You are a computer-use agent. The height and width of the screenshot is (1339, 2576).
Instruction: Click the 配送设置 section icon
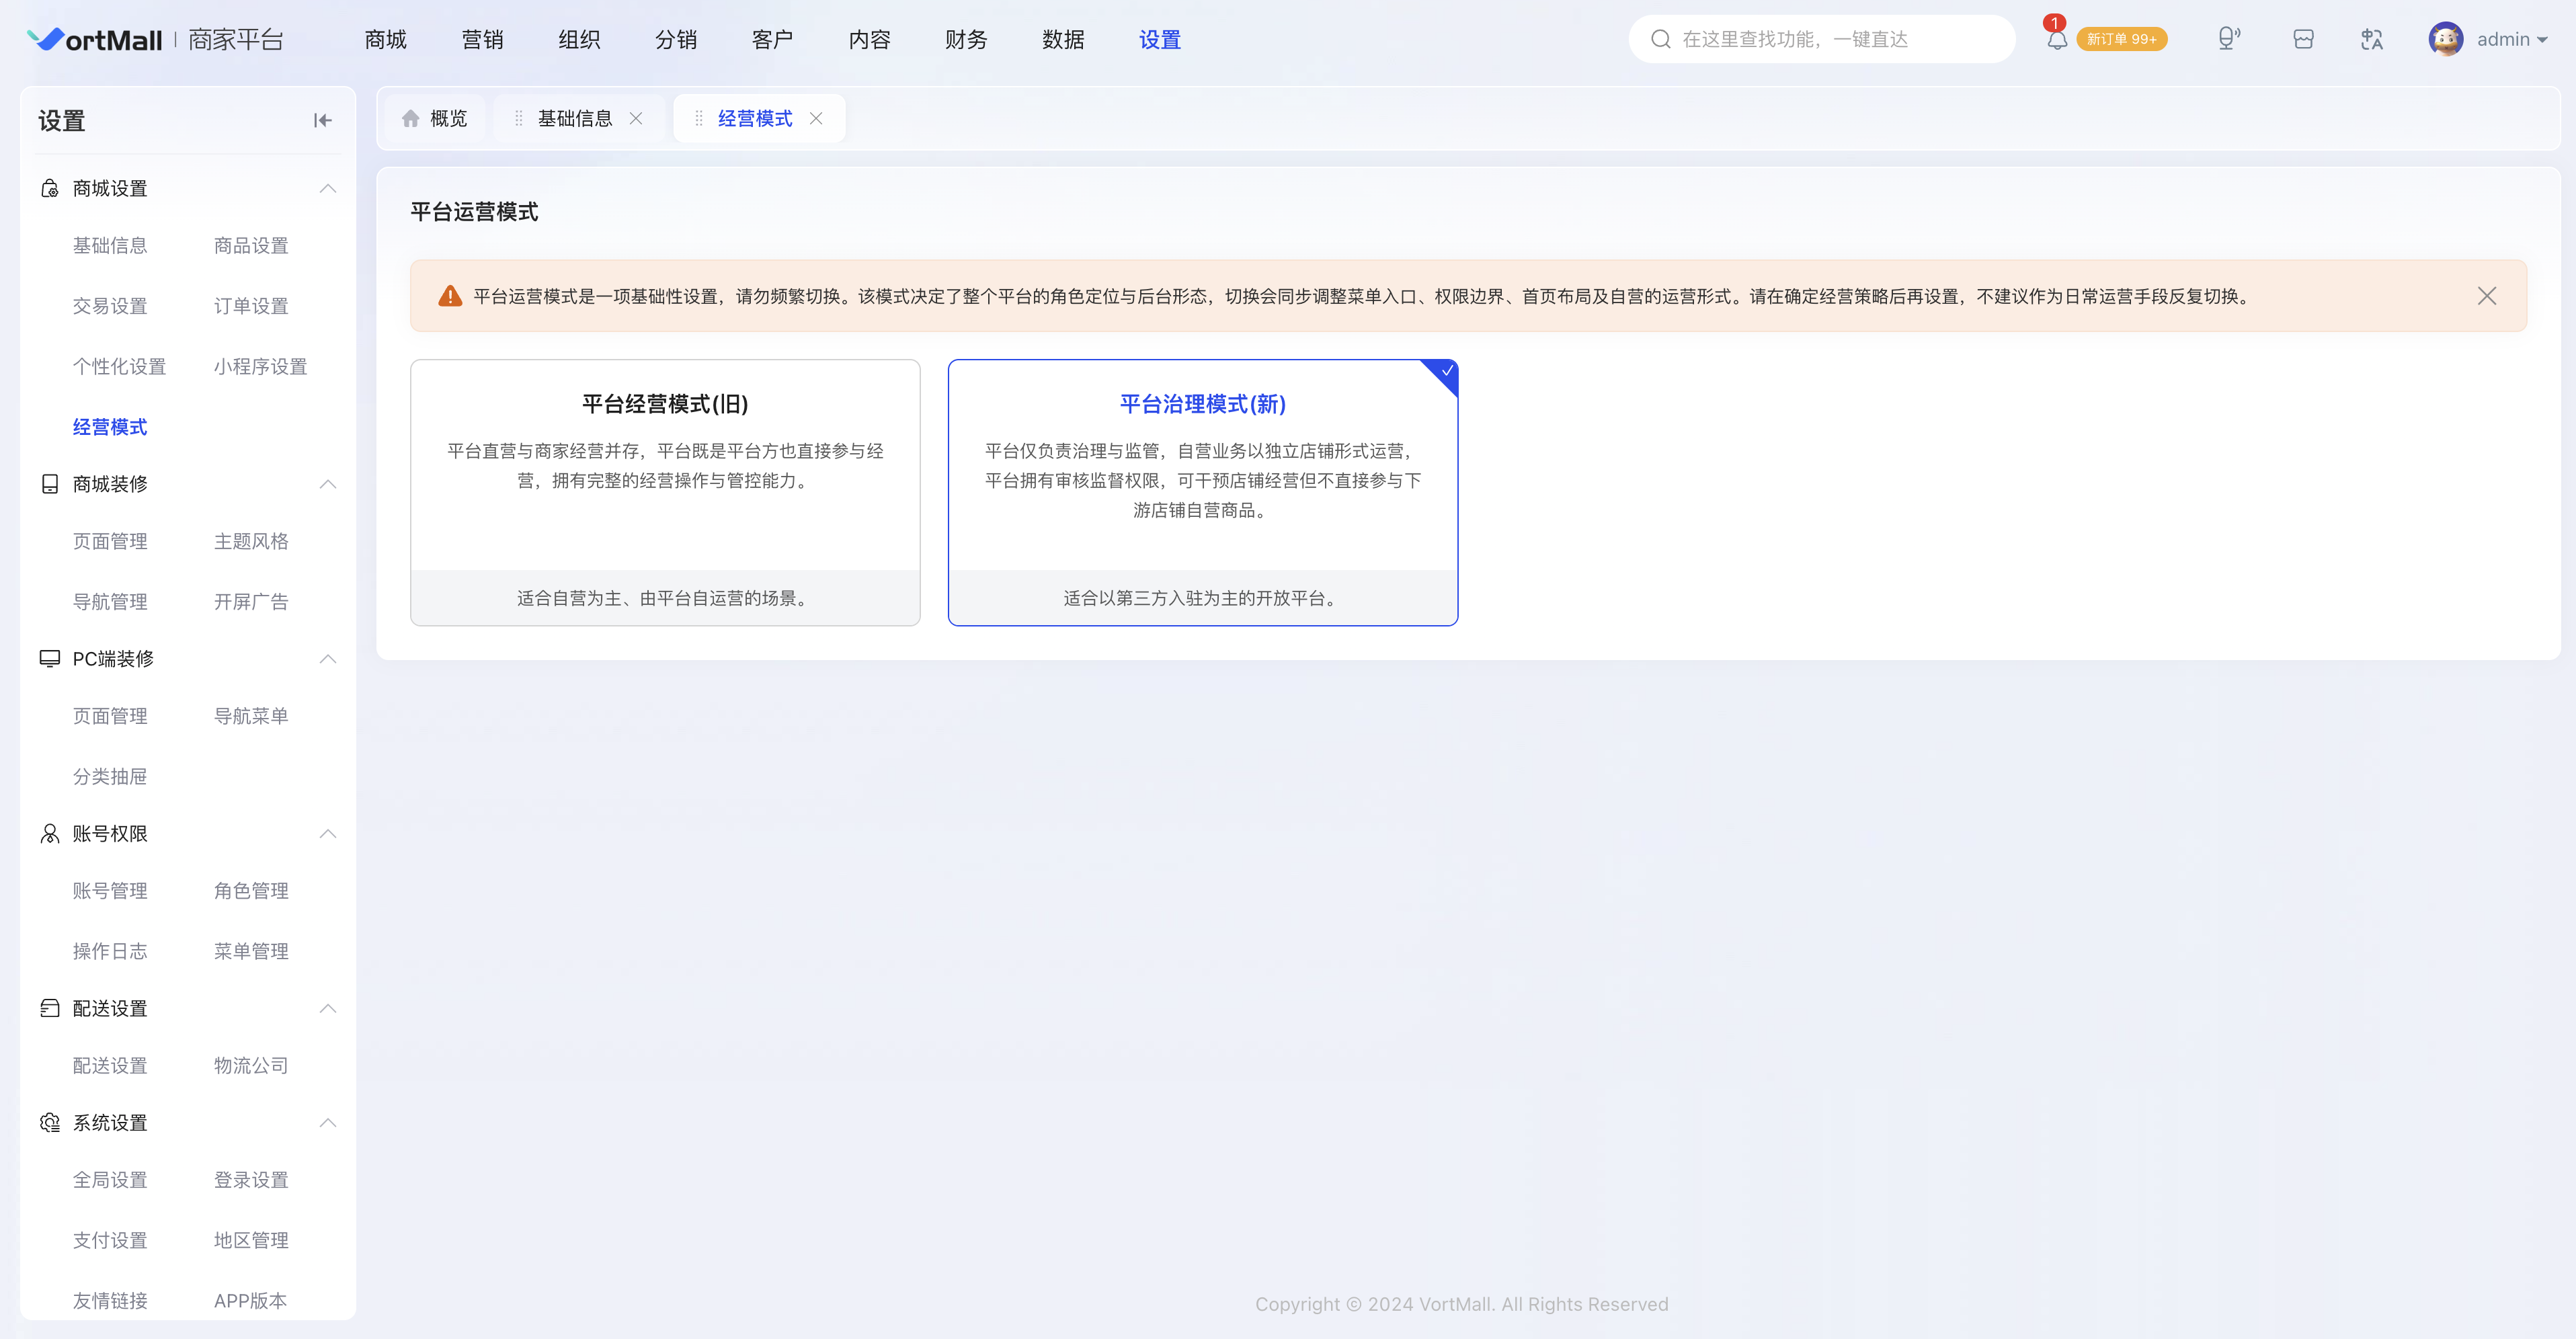point(49,1008)
